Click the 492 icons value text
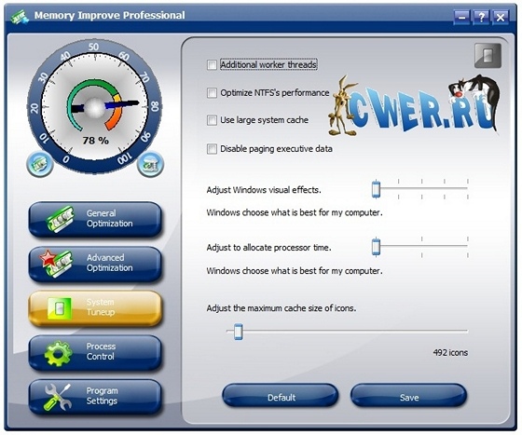This screenshot has width=522, height=435. click(x=450, y=352)
